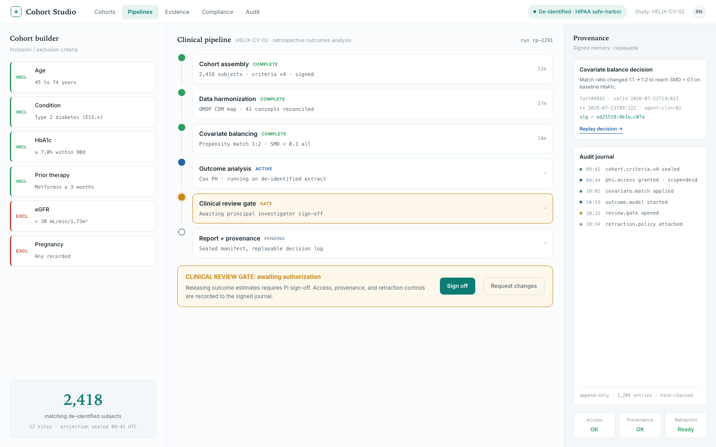This screenshot has height=447, width=716.
Task: Select journal entry retraction.policy attached
Action: pyautogui.click(x=640, y=224)
